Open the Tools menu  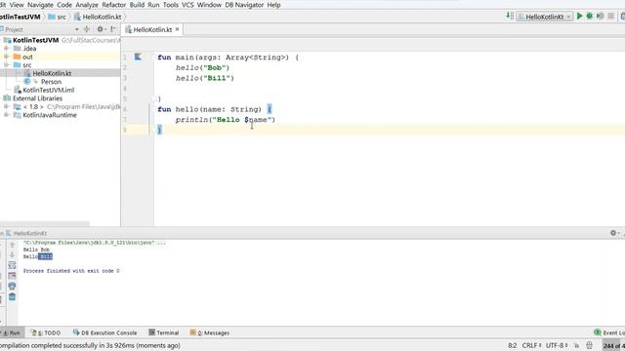pos(171,5)
